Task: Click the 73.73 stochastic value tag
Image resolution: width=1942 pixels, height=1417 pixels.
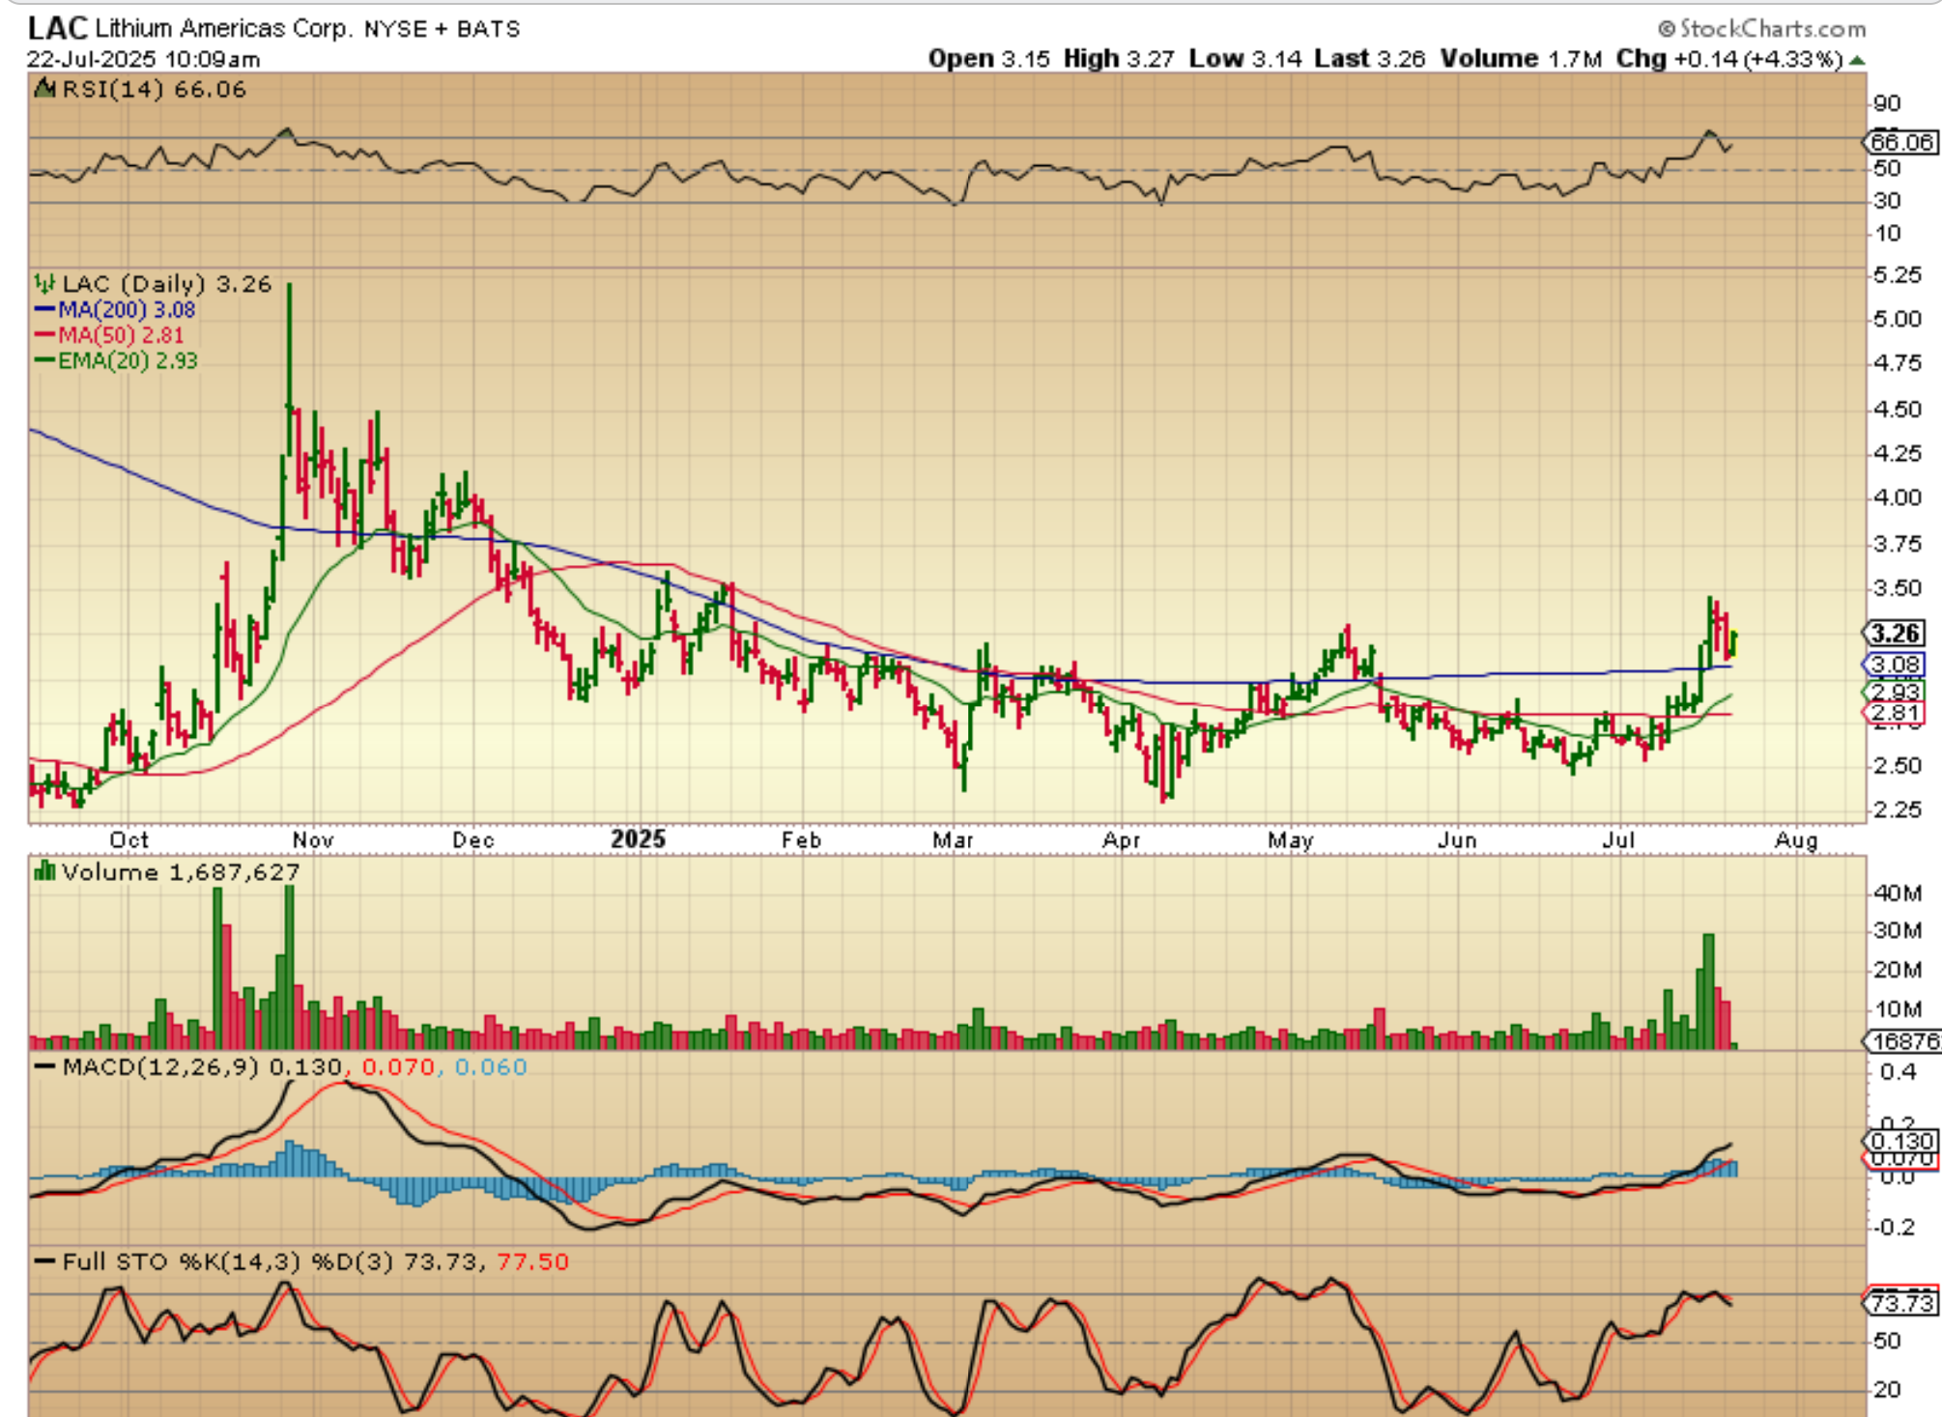Action: pos(1900,1303)
